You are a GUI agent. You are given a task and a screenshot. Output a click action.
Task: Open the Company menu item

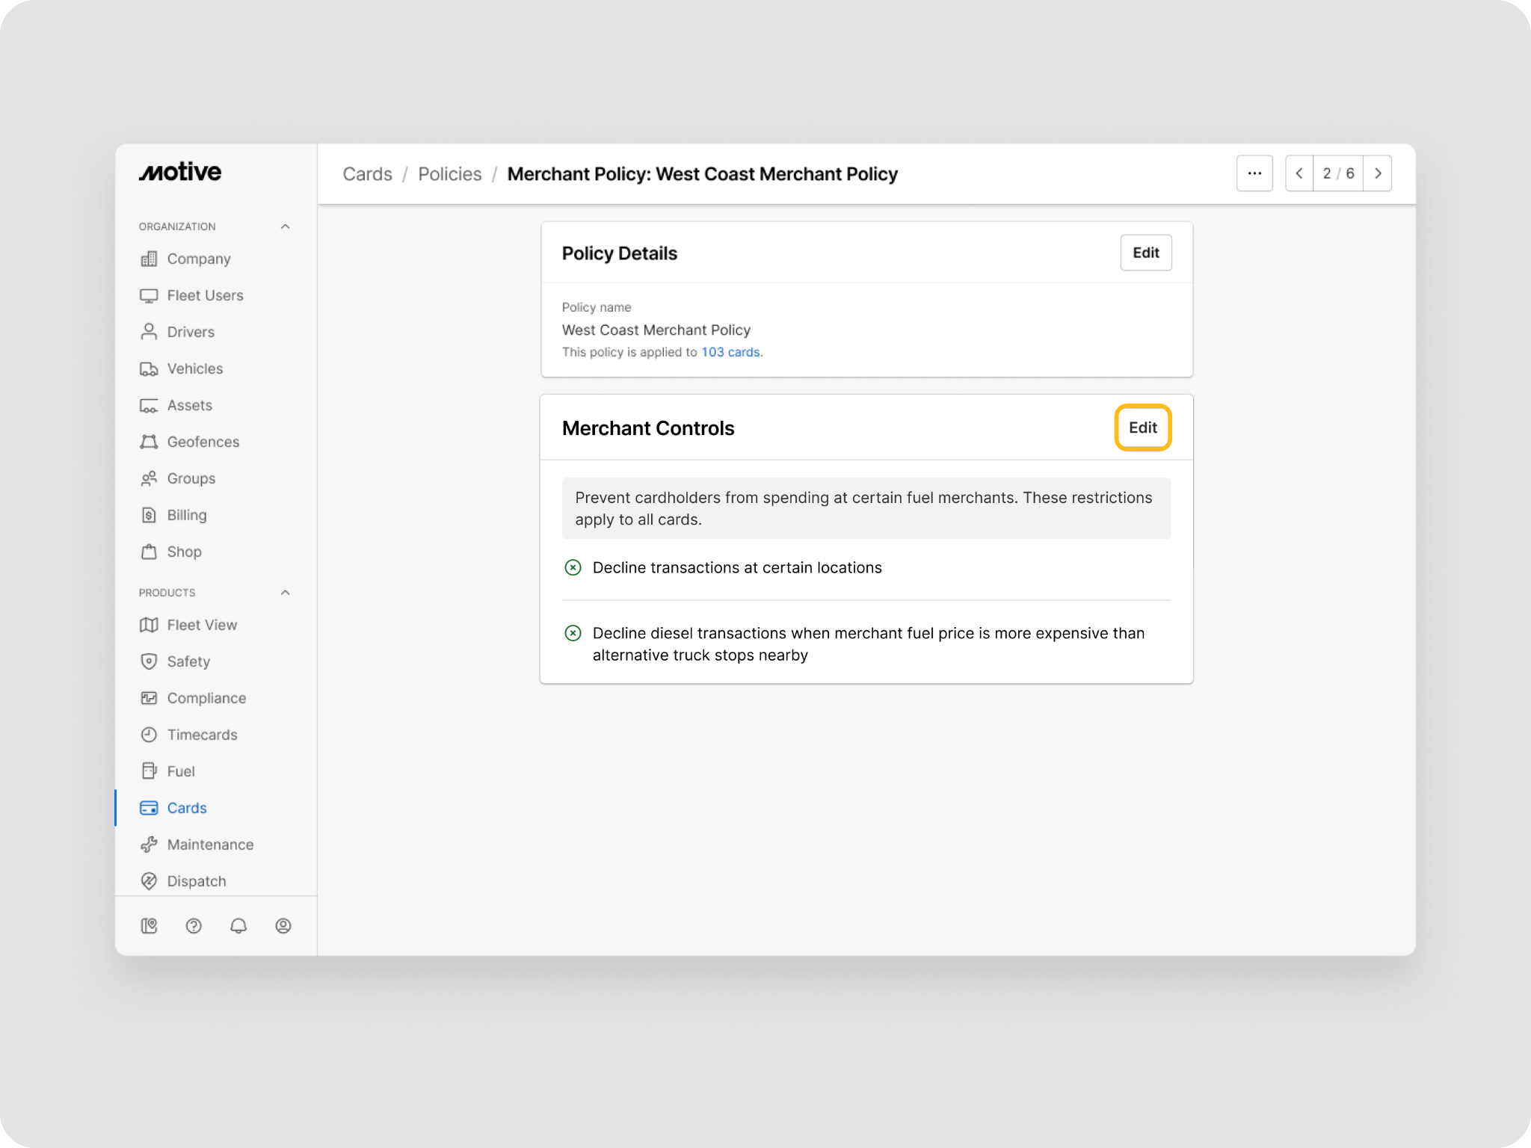199,259
